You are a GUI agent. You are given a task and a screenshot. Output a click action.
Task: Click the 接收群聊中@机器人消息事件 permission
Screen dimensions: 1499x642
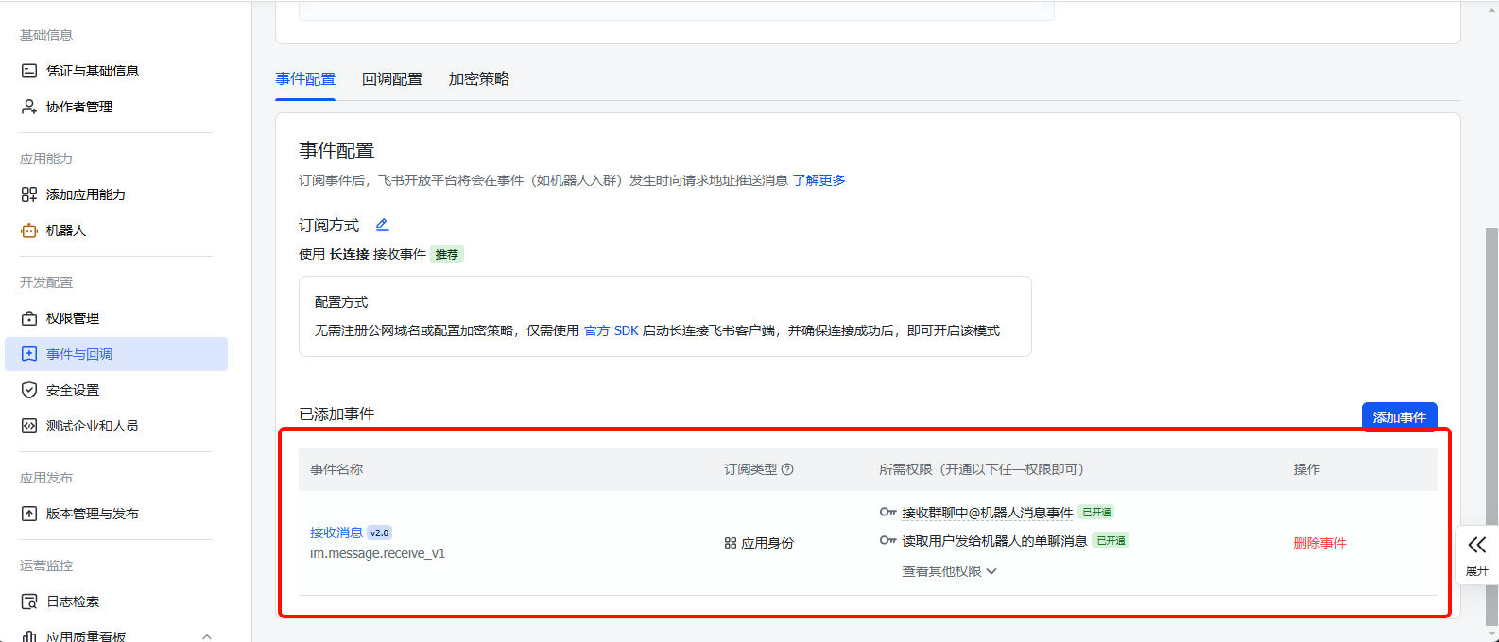coord(987,513)
